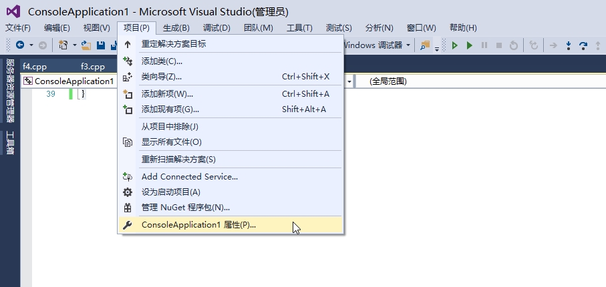
Task: Click the New Project toolbar icon
Action: click(x=63, y=45)
